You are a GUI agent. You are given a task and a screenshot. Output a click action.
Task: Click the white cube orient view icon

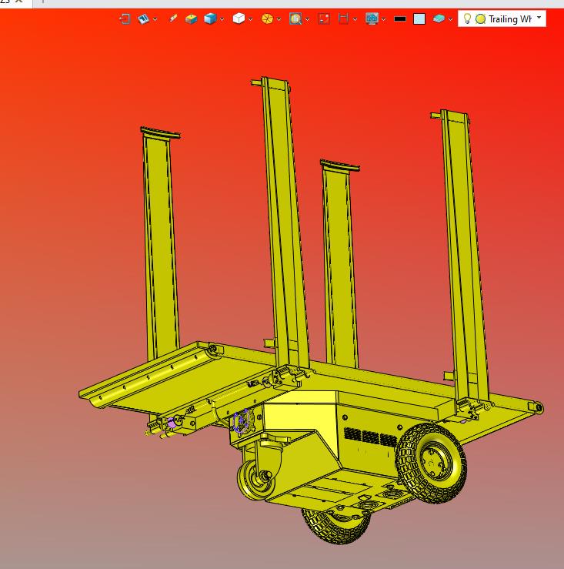239,18
